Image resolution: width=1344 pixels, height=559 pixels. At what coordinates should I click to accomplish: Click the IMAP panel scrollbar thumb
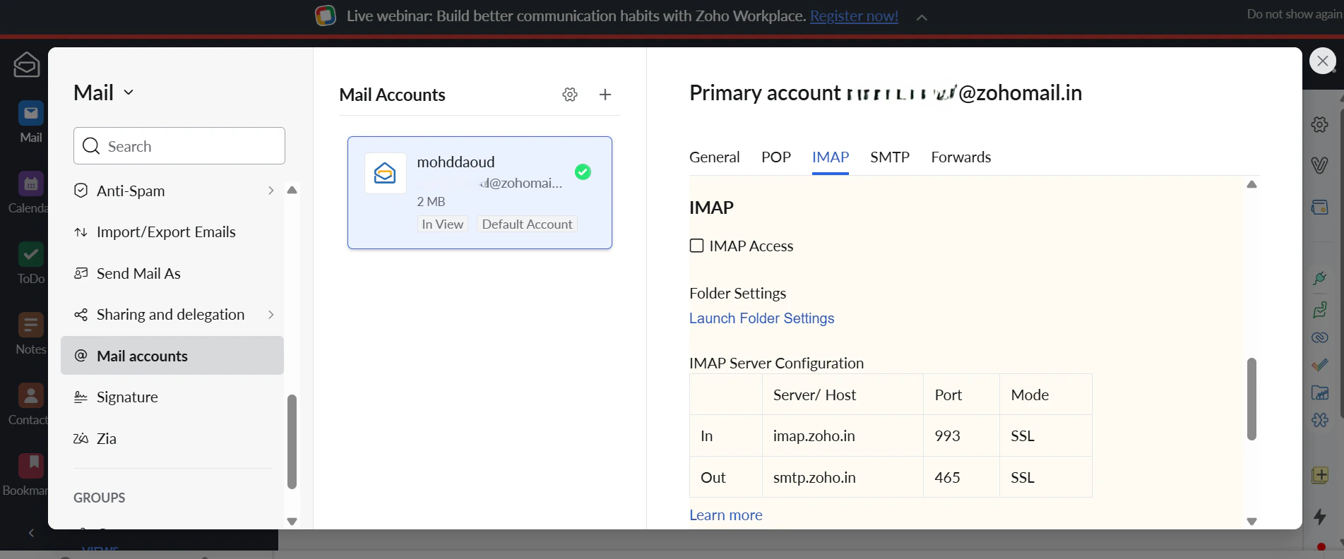1251,399
